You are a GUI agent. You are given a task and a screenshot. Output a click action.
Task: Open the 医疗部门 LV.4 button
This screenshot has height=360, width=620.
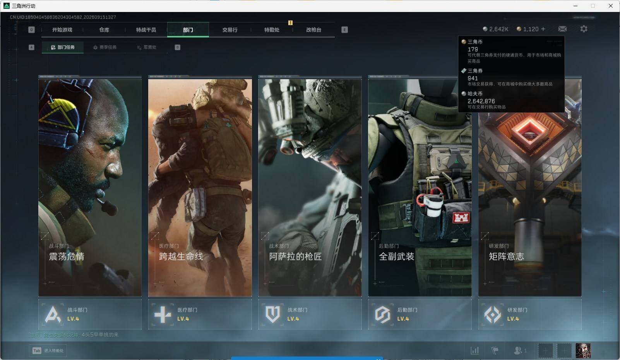(200, 314)
